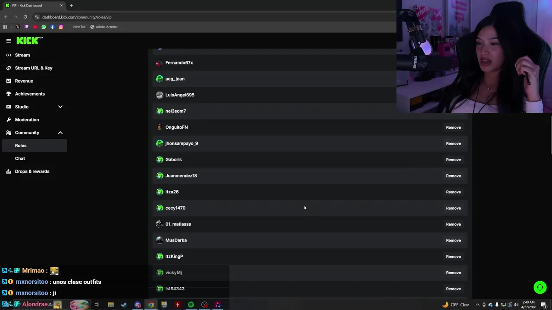Remove Juanmendez18 from VIP

(453, 176)
